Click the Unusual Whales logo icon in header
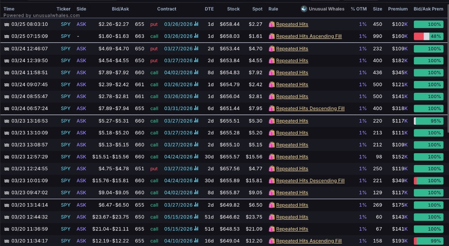 (x=304, y=9)
